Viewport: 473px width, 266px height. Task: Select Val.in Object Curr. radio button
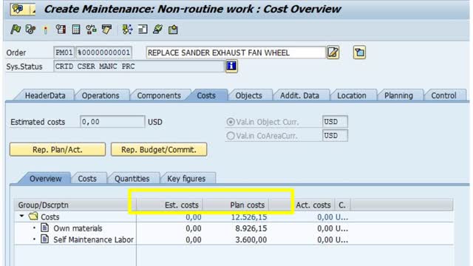(x=231, y=122)
